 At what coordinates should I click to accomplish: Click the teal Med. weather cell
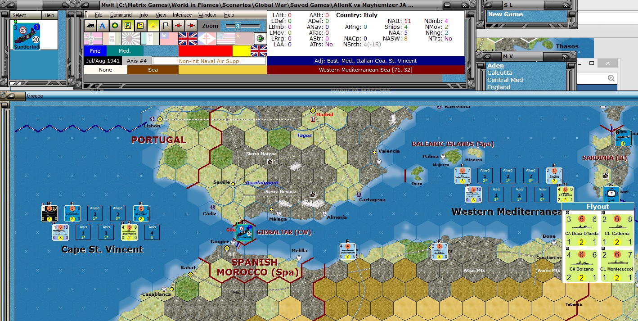[125, 51]
